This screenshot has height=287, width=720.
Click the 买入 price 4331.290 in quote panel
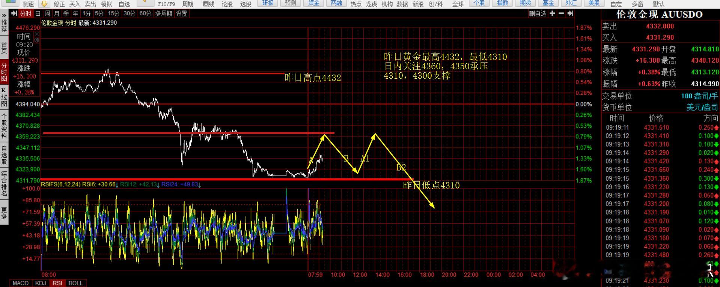(x=660, y=37)
